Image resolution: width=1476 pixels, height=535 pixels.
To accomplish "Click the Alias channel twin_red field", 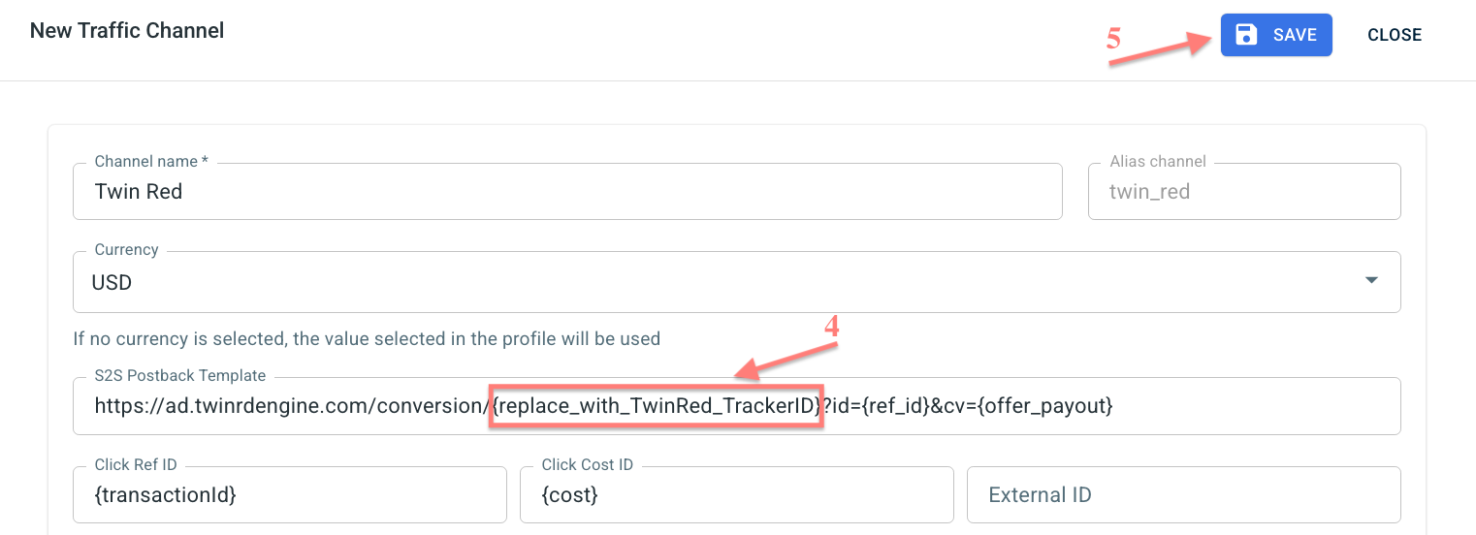I will (x=1244, y=191).
